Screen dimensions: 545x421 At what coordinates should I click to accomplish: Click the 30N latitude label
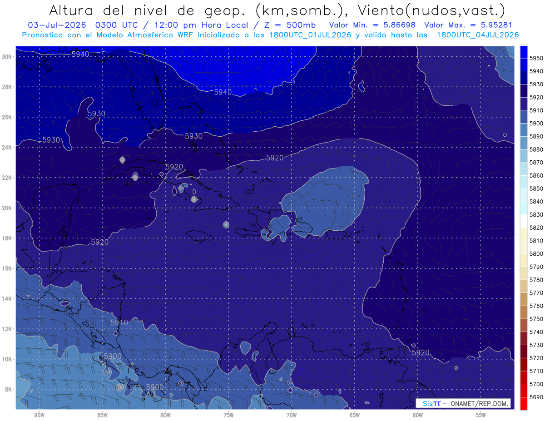(7, 56)
